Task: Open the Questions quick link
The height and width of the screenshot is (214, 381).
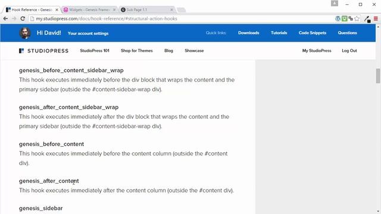Action: [347, 33]
